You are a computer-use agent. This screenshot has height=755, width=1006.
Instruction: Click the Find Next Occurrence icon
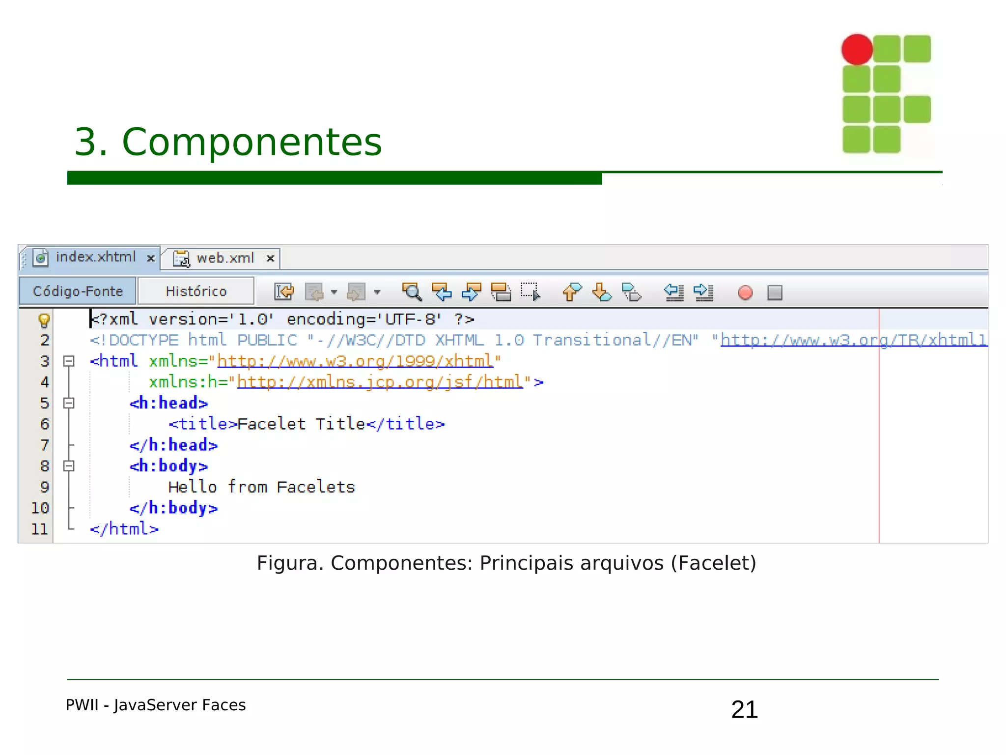point(471,292)
